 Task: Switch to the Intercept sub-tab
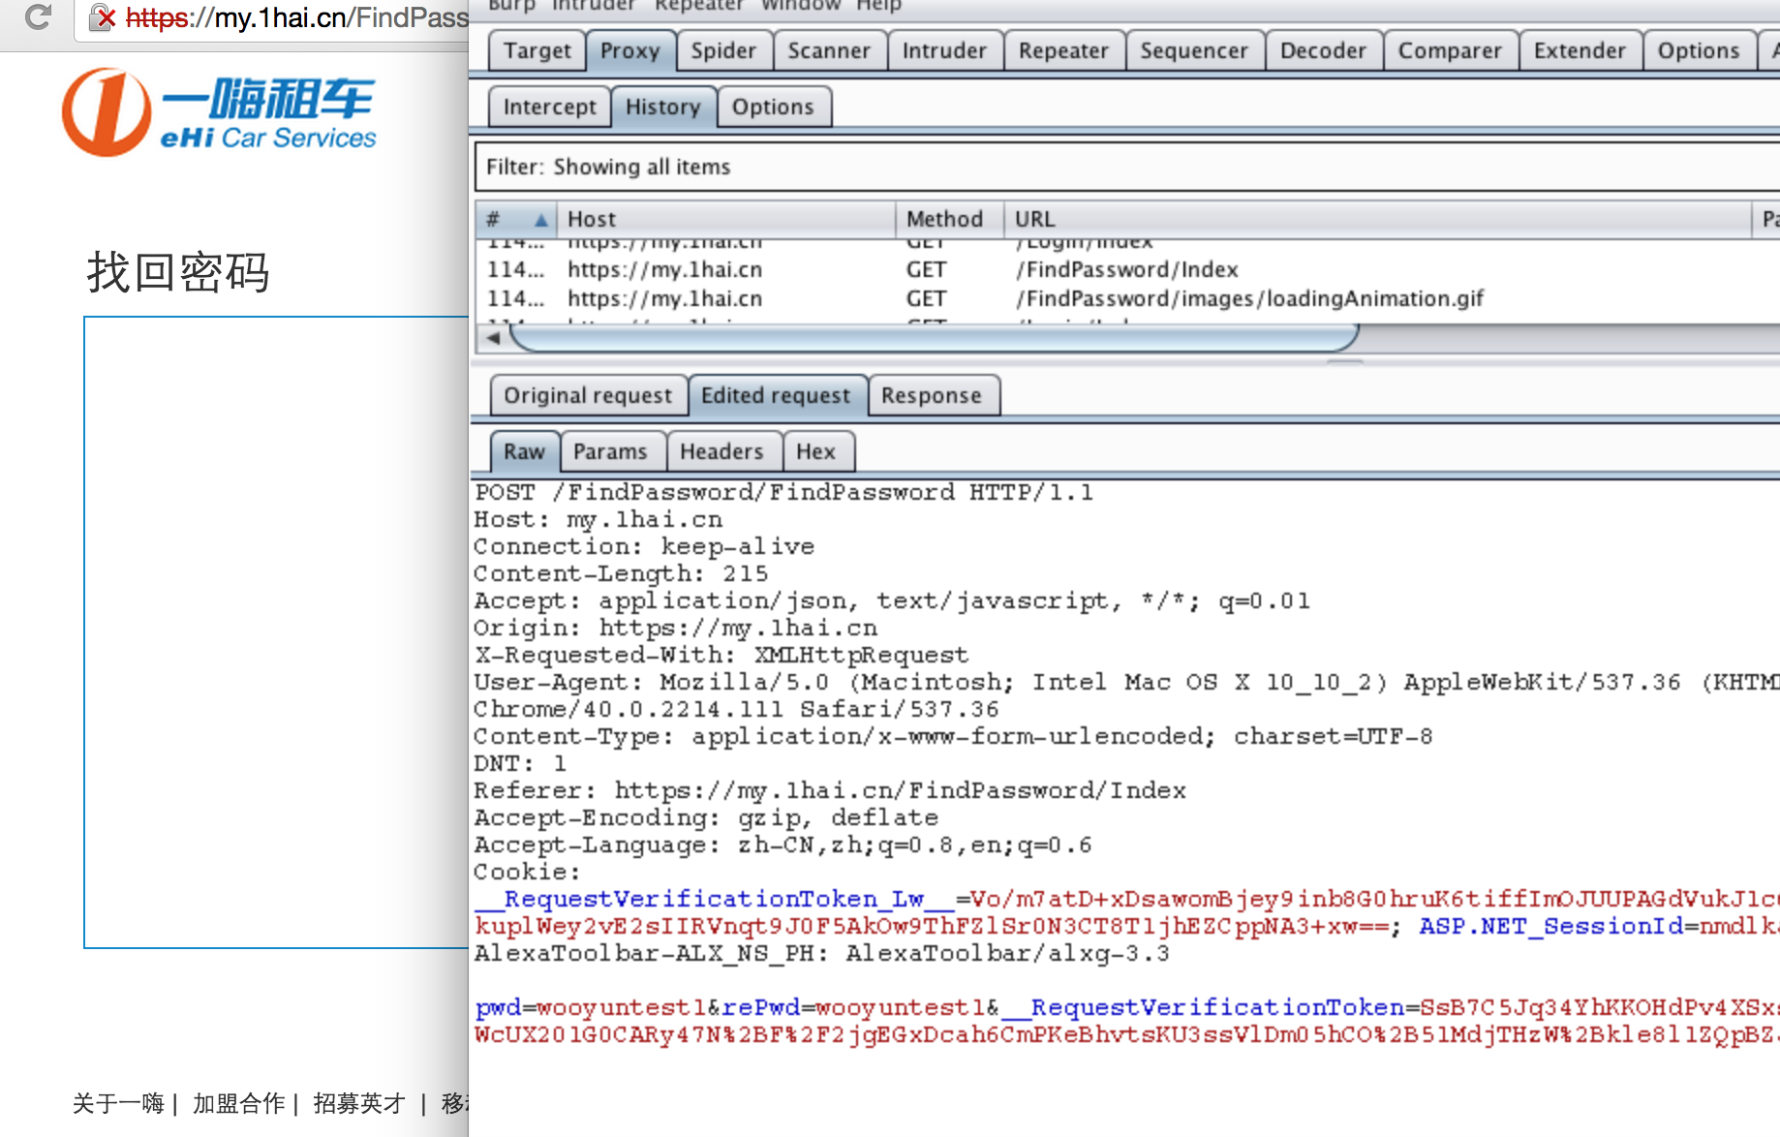pos(549,107)
